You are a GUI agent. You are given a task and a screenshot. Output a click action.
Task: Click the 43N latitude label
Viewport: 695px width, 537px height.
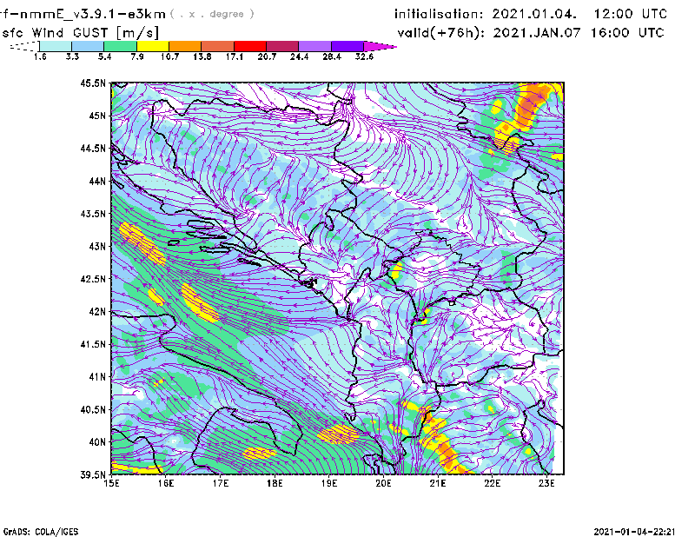click(97, 246)
